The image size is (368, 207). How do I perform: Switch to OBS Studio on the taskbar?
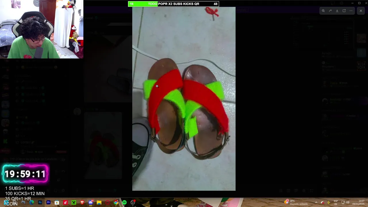coord(133,203)
